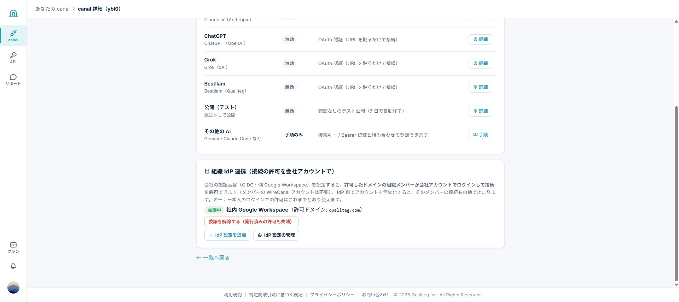The height and width of the screenshot is (302, 679).
Task: Open the notifications bell icon
Action: tap(13, 266)
